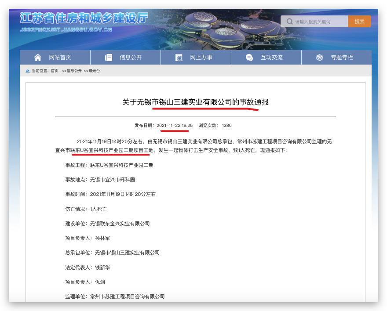Go to the 互动交流 navigation tab
This screenshot has width=387, height=311.
271,58
